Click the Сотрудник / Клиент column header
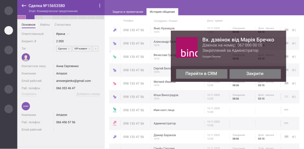 tap(166, 21)
